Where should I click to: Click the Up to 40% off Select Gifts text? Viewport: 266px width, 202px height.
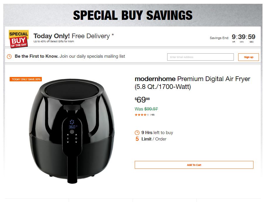coord(53,42)
